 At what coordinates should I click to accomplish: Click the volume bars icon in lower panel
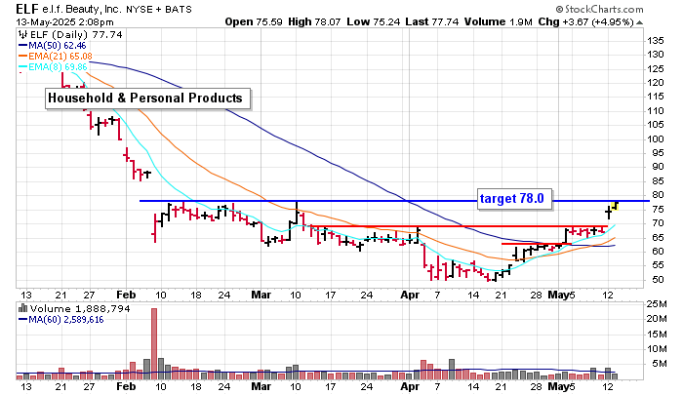point(22,308)
